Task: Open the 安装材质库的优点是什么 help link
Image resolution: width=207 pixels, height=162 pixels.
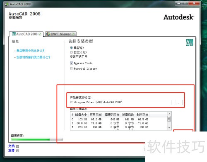Action: tap(33, 57)
